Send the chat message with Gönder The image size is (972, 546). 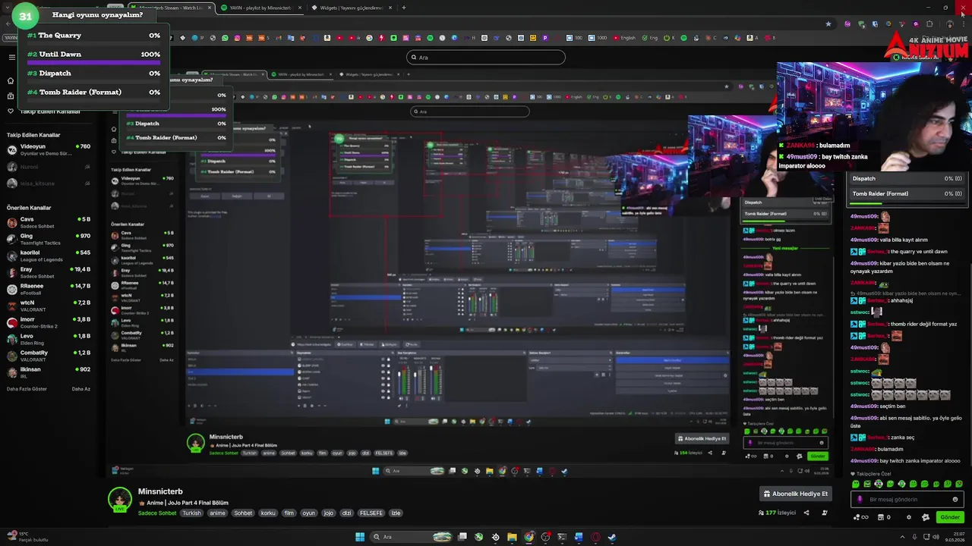click(950, 517)
